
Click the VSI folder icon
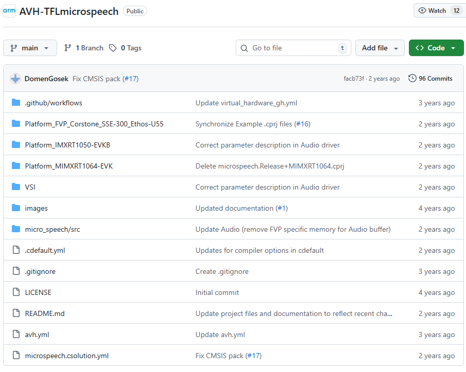16,187
